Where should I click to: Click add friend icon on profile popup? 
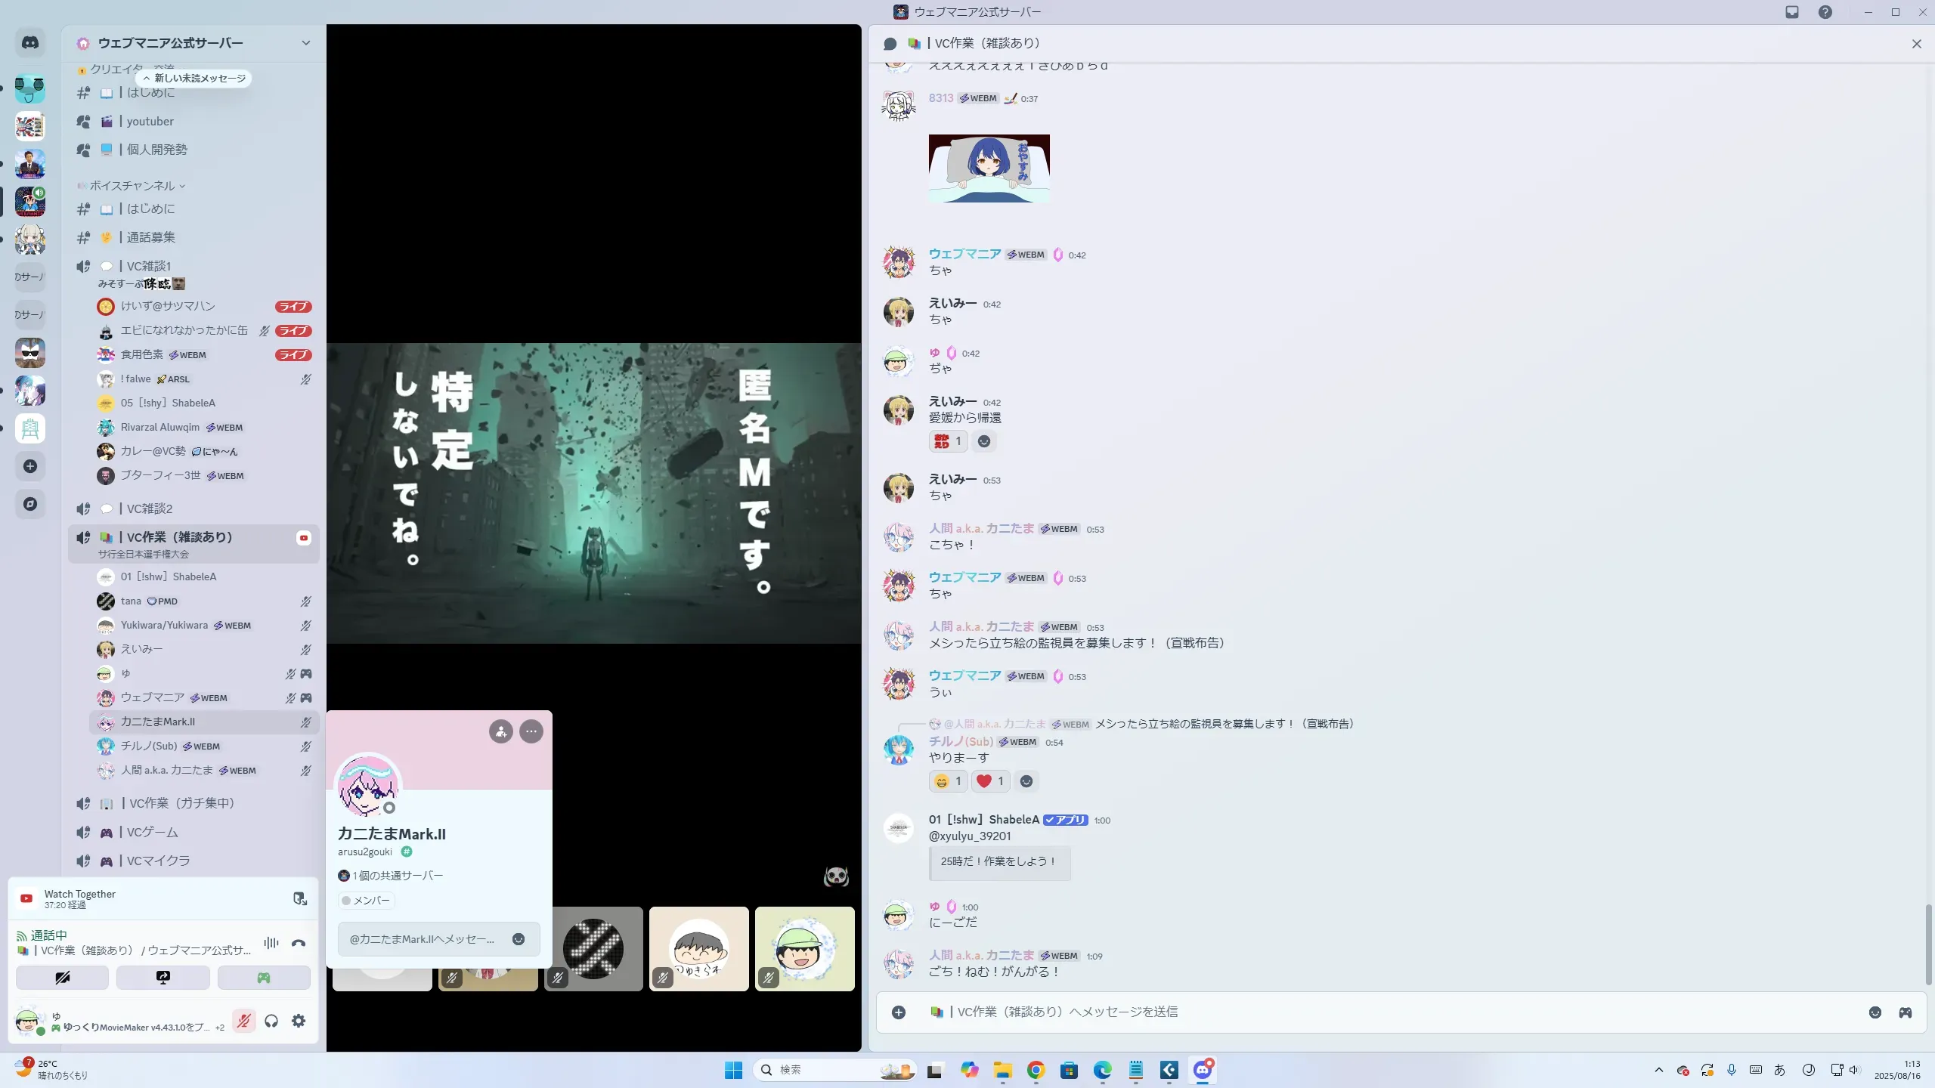click(x=500, y=731)
